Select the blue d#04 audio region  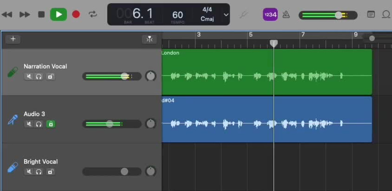pos(267,119)
